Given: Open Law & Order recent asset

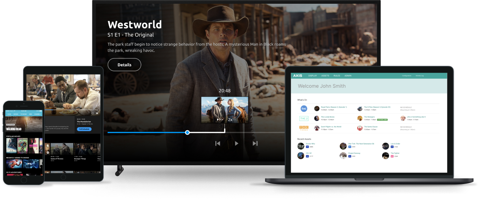Looking at the screenshot, I should pyautogui.click(x=396, y=144).
